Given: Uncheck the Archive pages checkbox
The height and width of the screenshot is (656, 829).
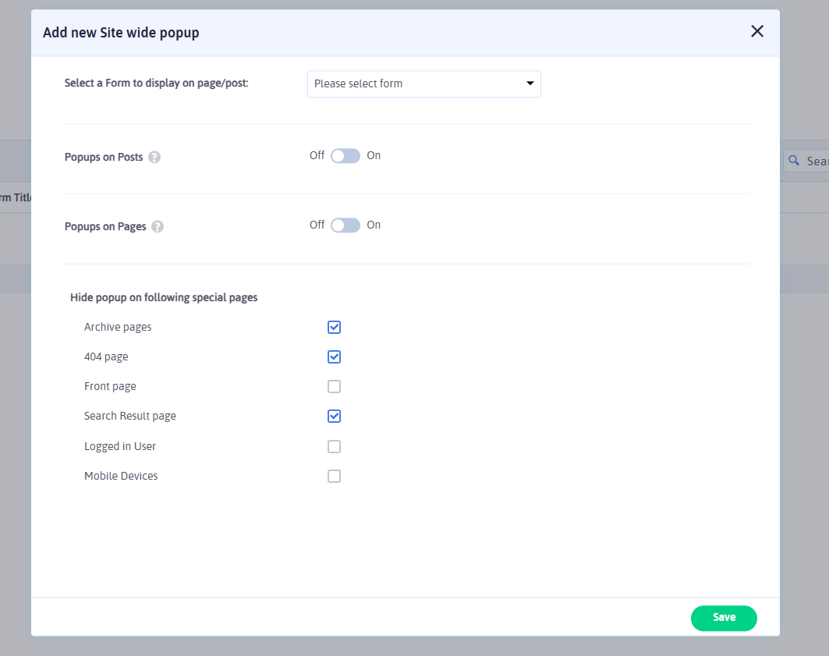Looking at the screenshot, I should pos(335,327).
